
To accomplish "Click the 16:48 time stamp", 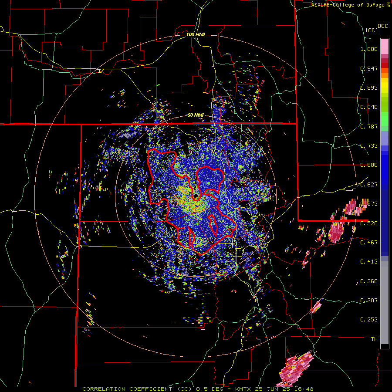I will click(x=303, y=389).
